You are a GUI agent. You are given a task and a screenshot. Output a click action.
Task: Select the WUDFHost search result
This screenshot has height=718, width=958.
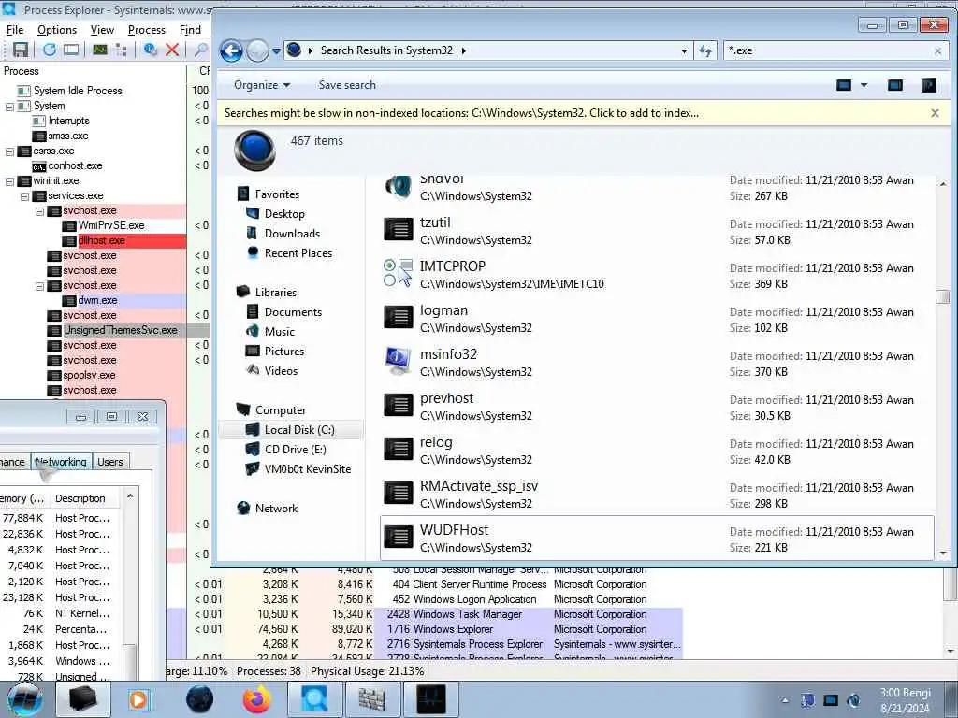[x=657, y=538]
